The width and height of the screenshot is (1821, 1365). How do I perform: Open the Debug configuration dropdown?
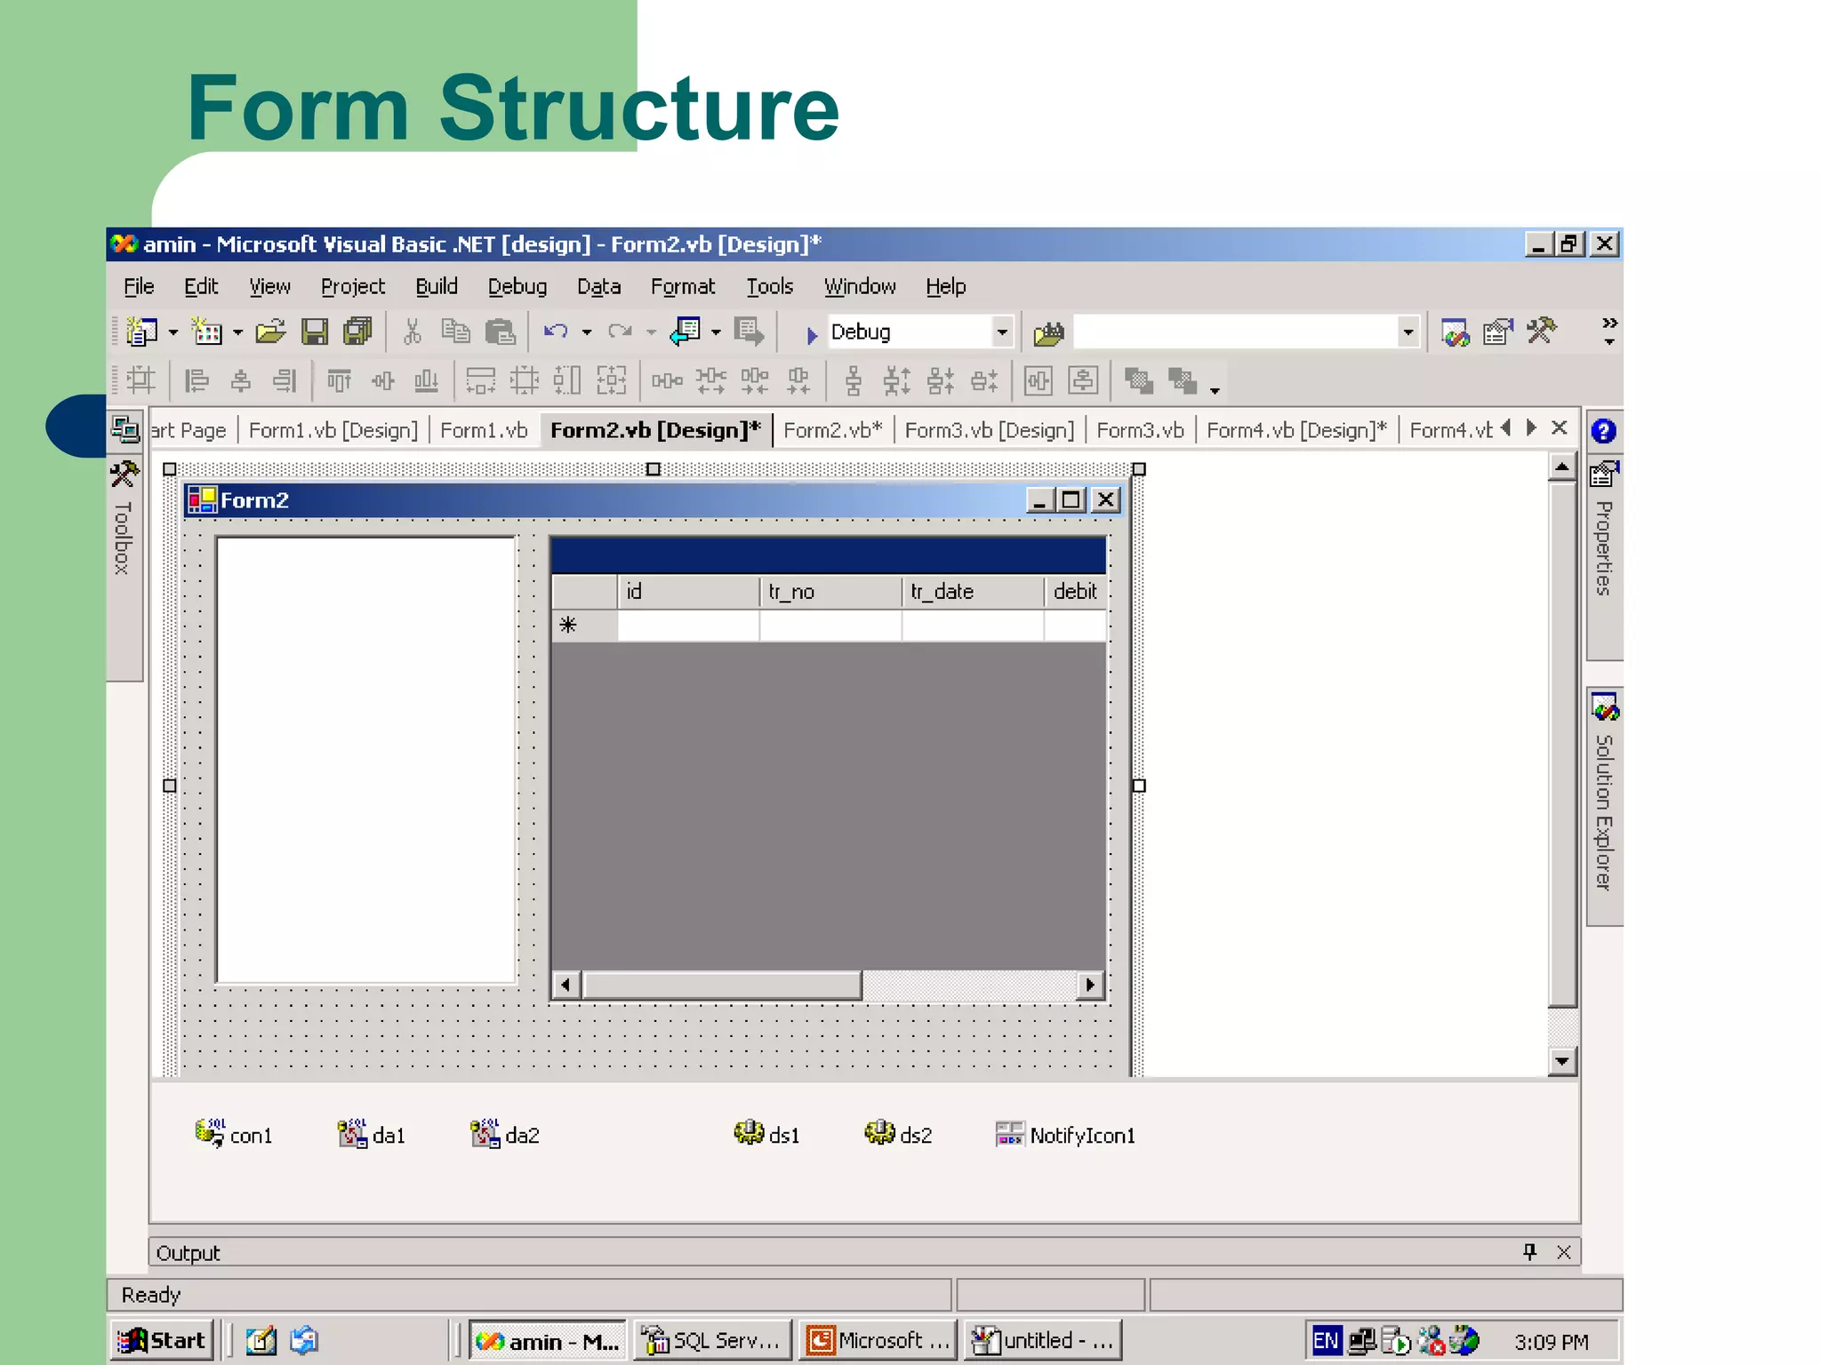pos(1002,332)
